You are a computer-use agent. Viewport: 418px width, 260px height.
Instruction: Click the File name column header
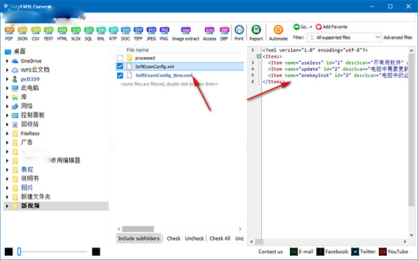click(x=137, y=50)
